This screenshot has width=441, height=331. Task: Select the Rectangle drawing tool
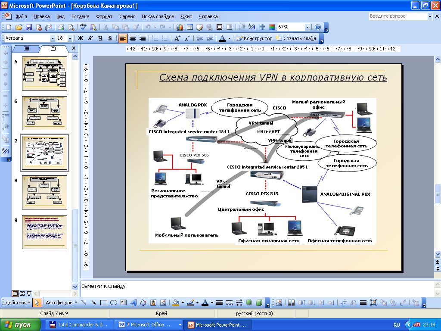103,303
